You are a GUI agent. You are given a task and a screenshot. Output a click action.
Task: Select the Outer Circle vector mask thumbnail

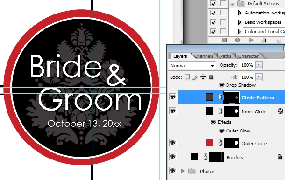click(232, 143)
